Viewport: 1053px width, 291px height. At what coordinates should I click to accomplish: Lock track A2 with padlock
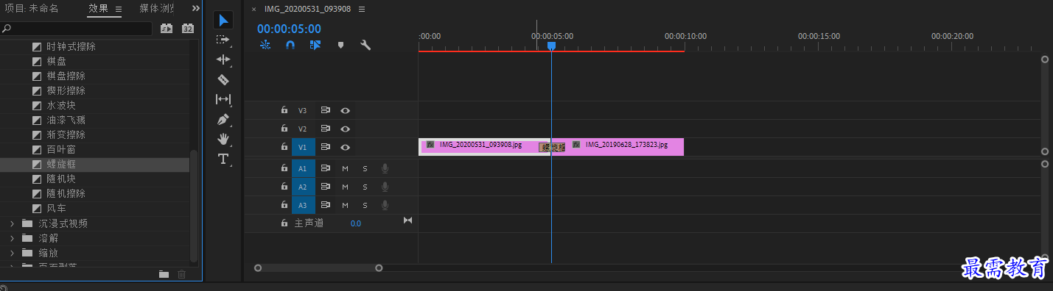pyautogui.click(x=284, y=187)
